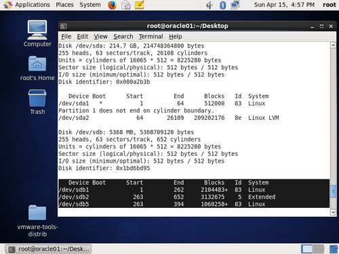Minimize the terminal window
339x254 pixels.
point(313,26)
